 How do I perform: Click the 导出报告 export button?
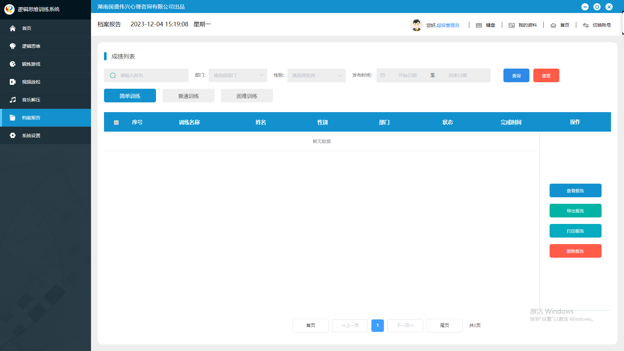pos(575,211)
